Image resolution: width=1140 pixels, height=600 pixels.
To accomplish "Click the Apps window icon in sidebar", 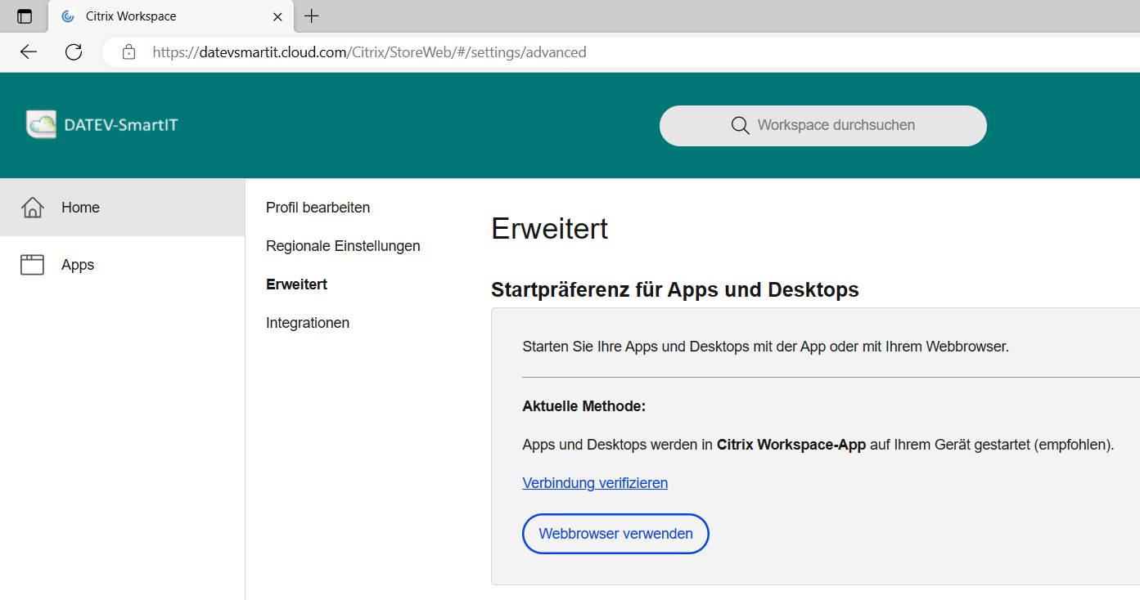I will (x=32, y=265).
